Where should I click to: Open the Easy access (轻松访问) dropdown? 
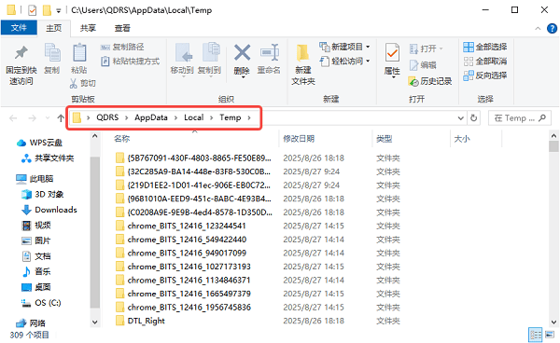[344, 62]
